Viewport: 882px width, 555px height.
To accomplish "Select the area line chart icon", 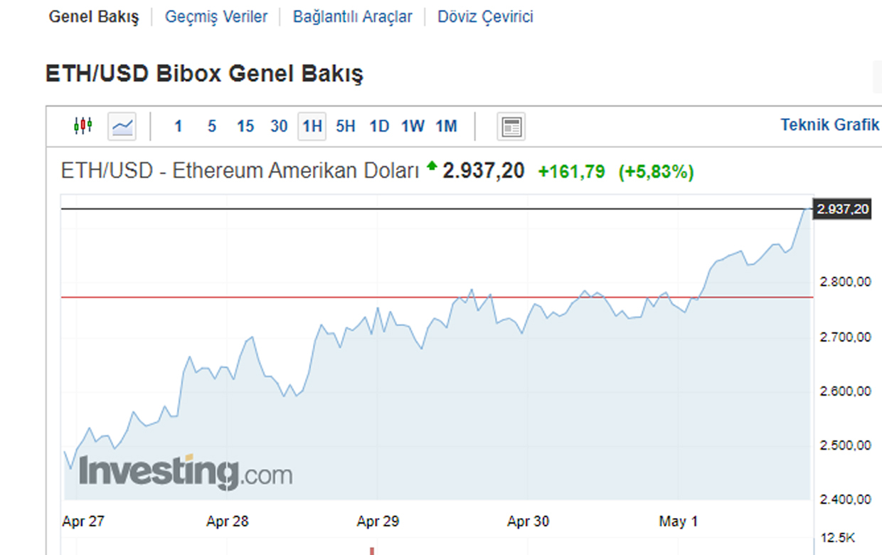I will coord(122,127).
